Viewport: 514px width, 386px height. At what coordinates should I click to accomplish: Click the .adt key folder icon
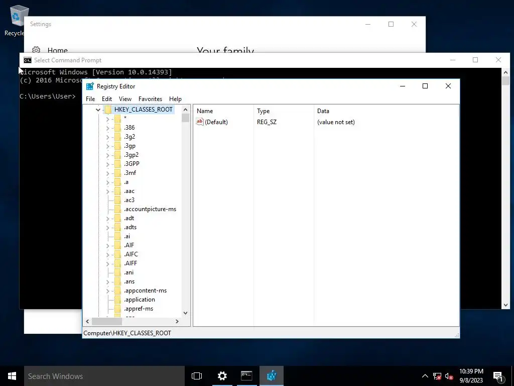pos(117,218)
